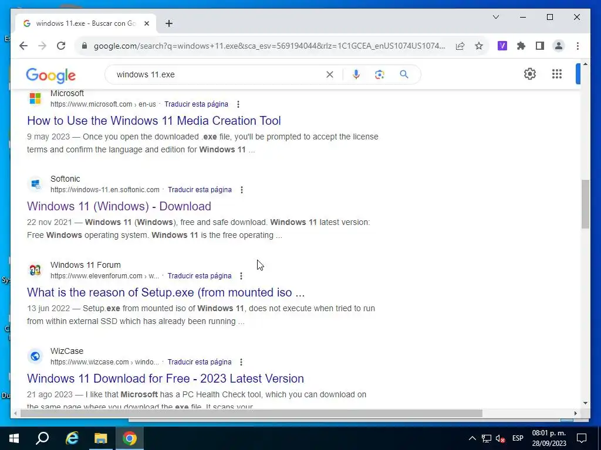Screen dimensions: 601x450
Task: Click the vertical scrollbar thumb
Action: pyautogui.click(x=585, y=204)
